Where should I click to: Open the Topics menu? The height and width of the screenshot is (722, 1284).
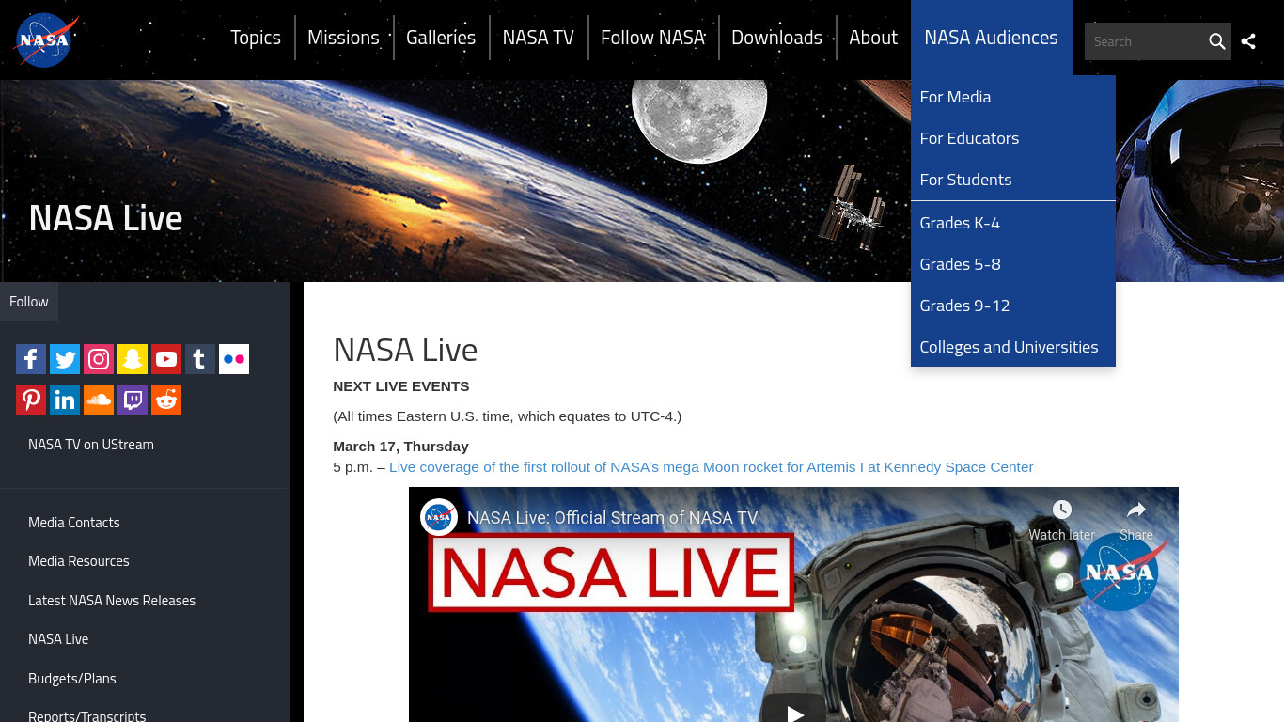pos(256,38)
